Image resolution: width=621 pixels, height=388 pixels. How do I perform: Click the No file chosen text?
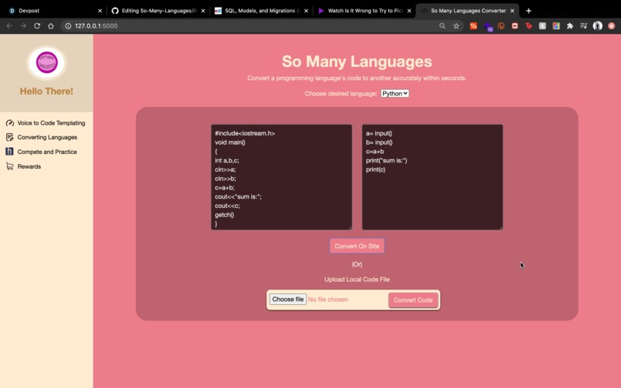pyautogui.click(x=328, y=299)
